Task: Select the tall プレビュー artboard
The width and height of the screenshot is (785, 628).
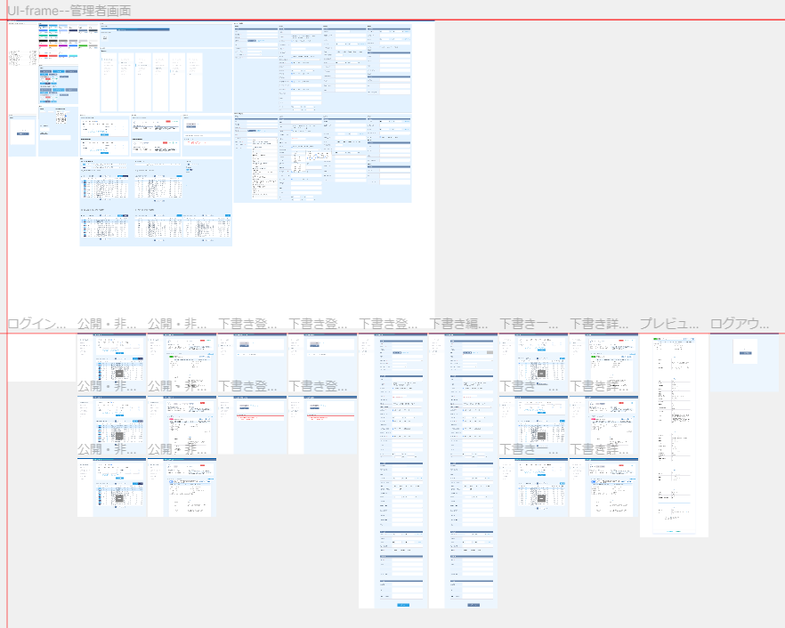Action: click(x=674, y=436)
